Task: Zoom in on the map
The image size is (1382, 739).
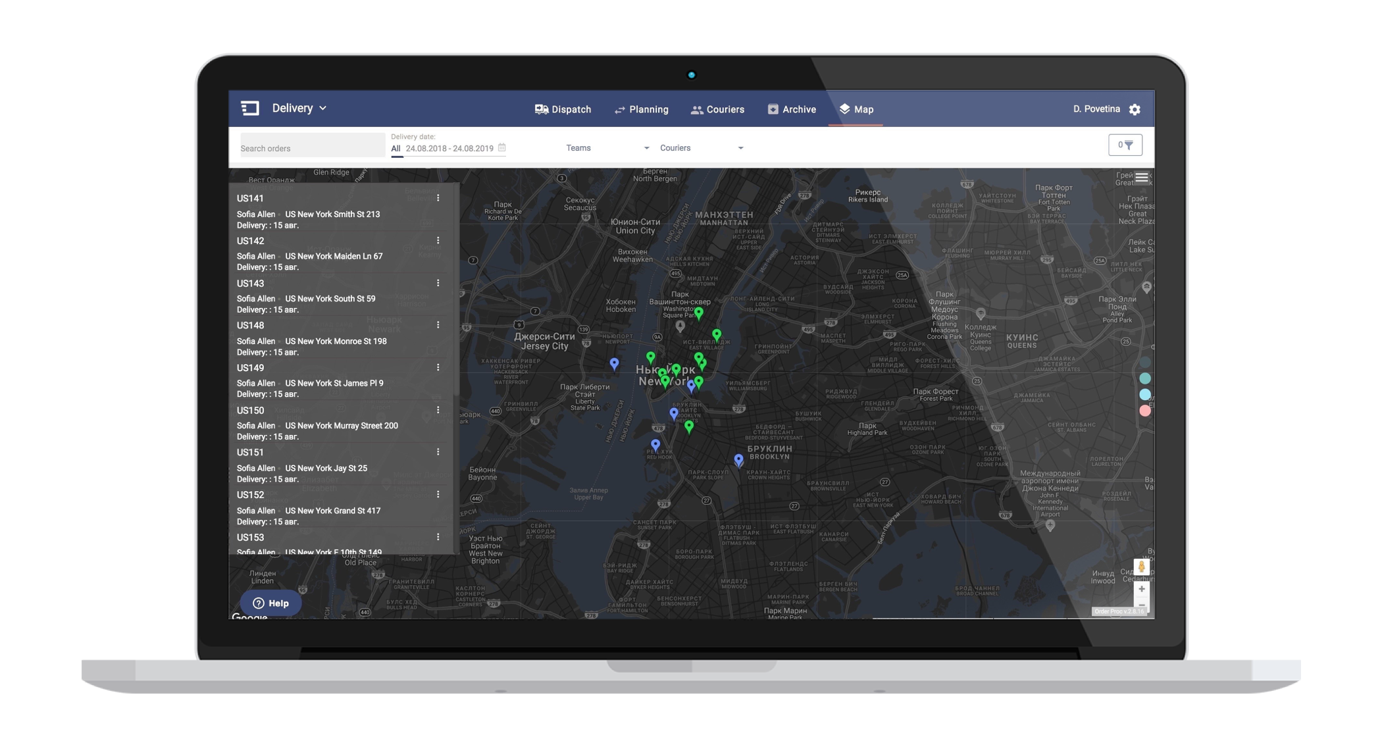Action: click(x=1141, y=589)
